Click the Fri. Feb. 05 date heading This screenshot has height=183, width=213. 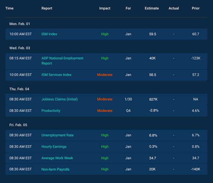pos(19,125)
